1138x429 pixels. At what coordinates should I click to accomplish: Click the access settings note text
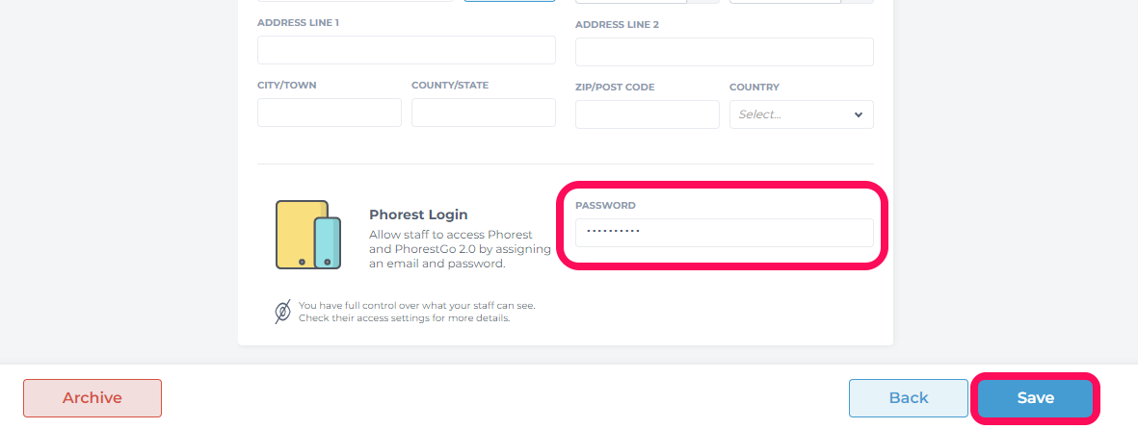click(417, 312)
